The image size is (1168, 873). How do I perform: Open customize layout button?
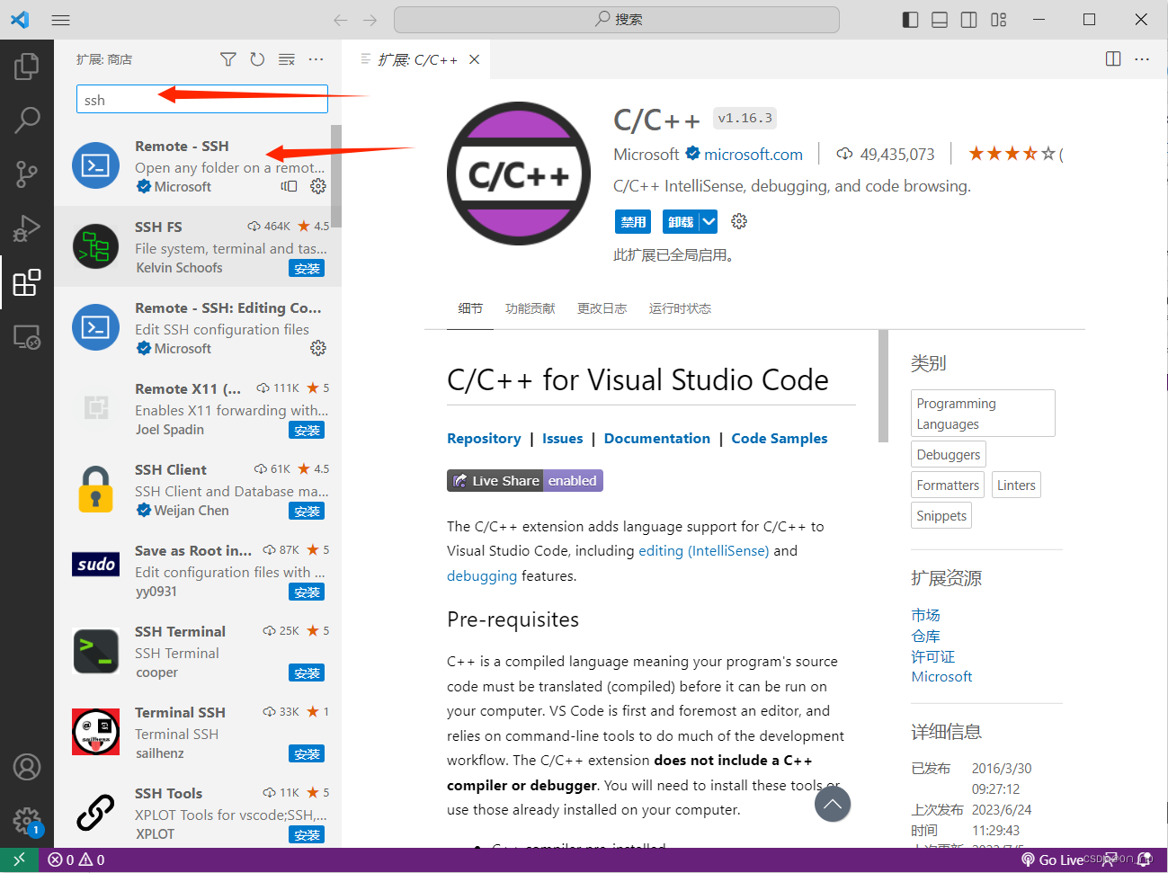999,20
